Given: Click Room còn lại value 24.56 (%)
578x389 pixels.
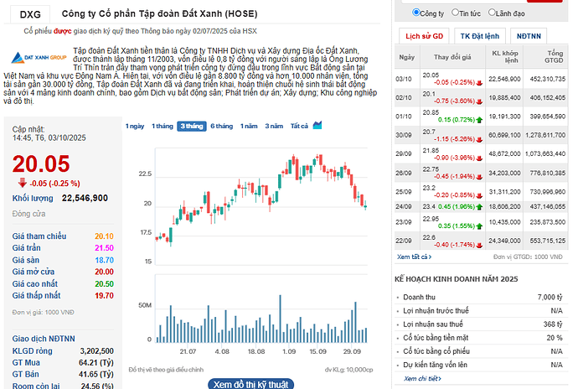Looking at the screenshot, I should 97,386.
